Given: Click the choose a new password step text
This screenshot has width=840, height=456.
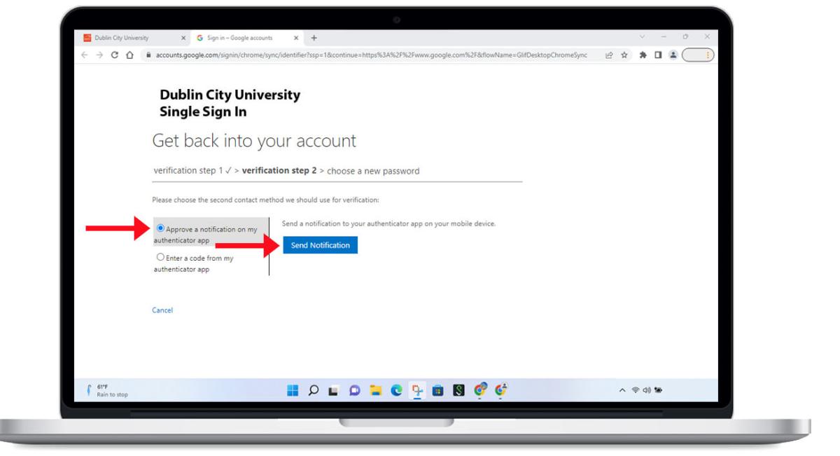Looking at the screenshot, I should (x=373, y=171).
